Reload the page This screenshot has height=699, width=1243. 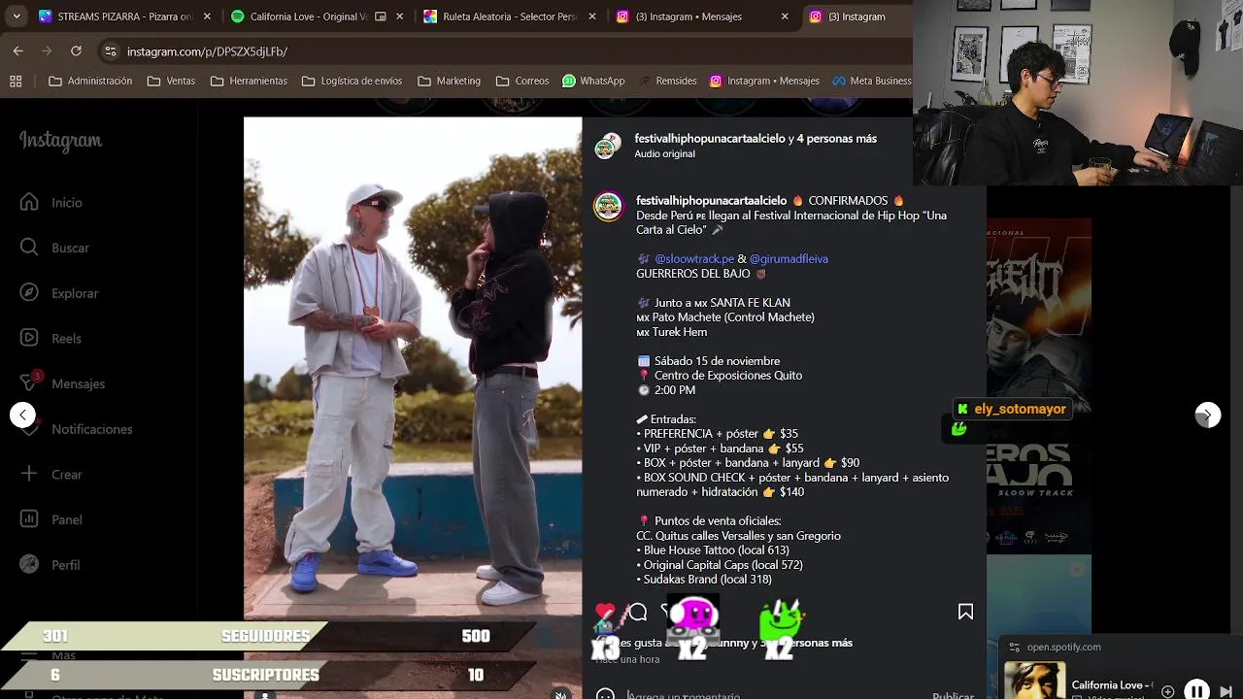(76, 50)
